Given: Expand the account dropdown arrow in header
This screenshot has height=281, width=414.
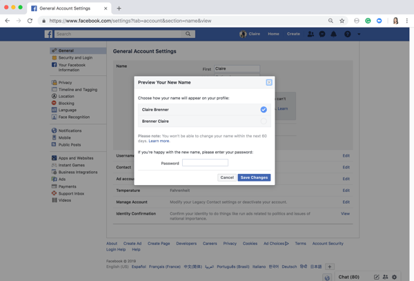Looking at the screenshot, I should click(359, 34).
